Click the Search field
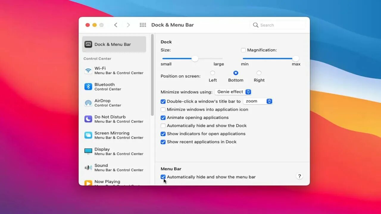Viewport: 381px width, 214px height. [278, 25]
